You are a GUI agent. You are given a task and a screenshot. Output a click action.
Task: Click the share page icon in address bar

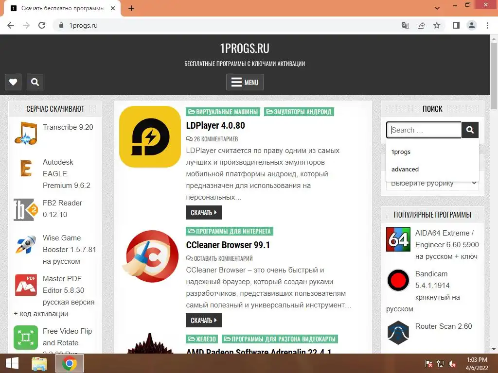[421, 25]
